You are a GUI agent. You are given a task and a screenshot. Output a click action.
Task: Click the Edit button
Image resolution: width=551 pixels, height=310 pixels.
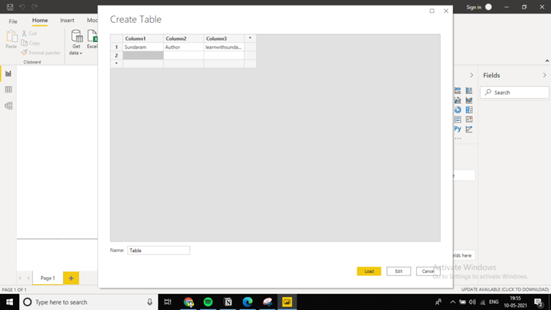tap(399, 271)
